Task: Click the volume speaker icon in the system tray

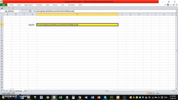Action: (x=159, y=97)
